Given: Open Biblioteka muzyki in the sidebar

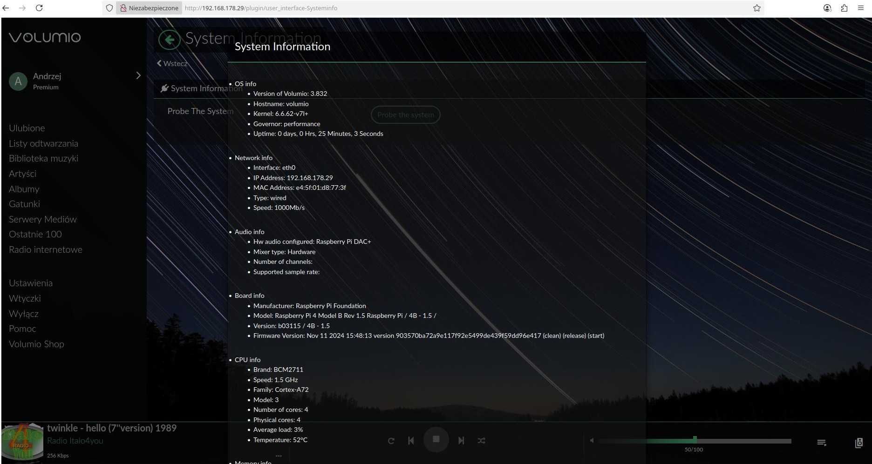Looking at the screenshot, I should click(x=43, y=158).
